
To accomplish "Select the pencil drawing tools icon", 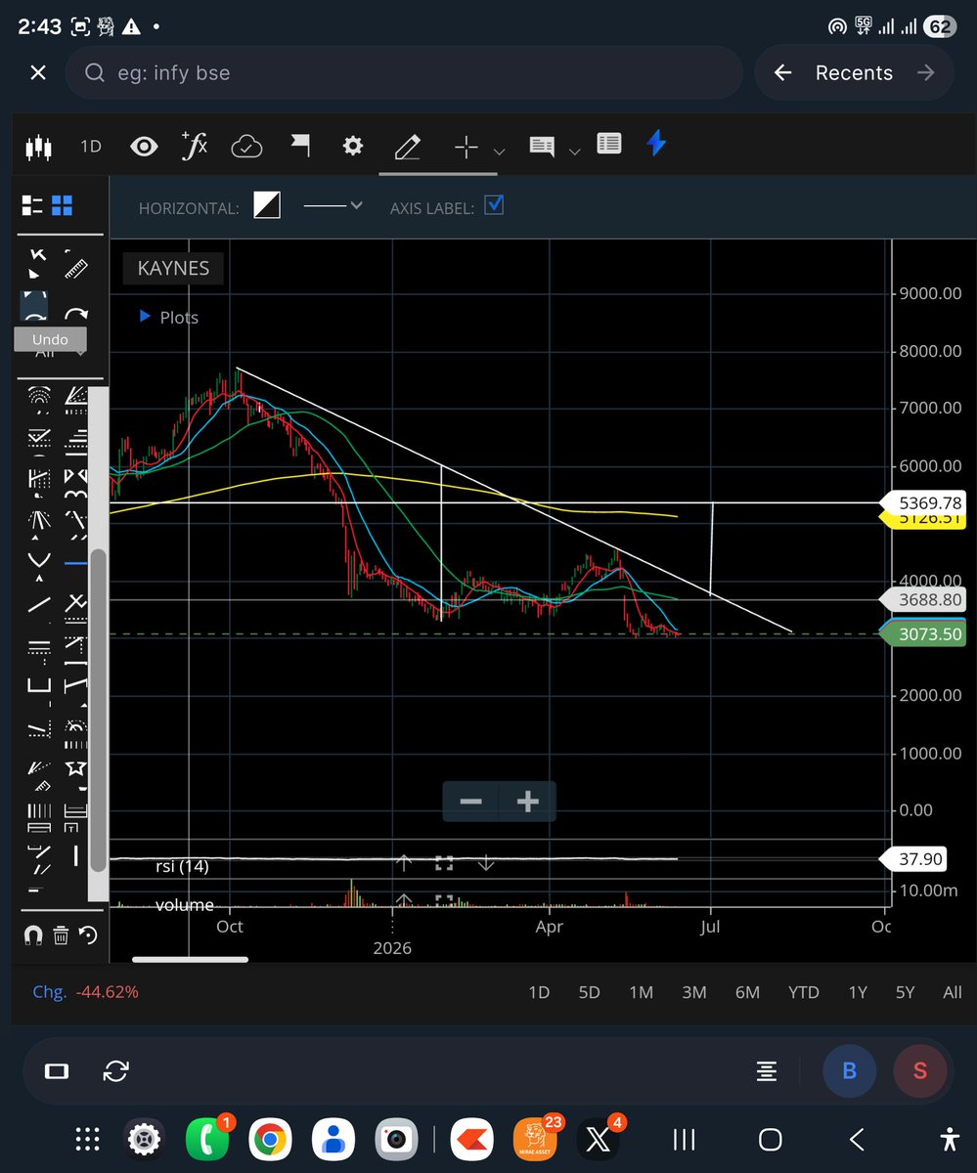I will tap(407, 147).
